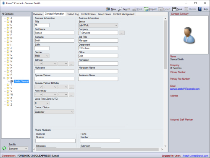Switch to the Overview tab

(x=38, y=14)
